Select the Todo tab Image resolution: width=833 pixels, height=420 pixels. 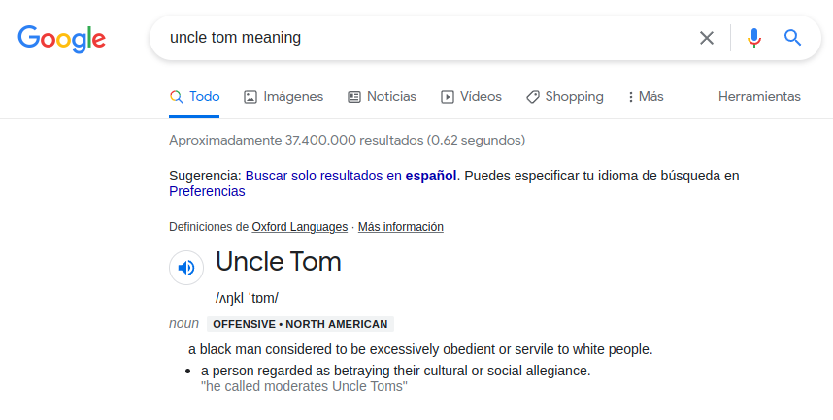tap(194, 97)
